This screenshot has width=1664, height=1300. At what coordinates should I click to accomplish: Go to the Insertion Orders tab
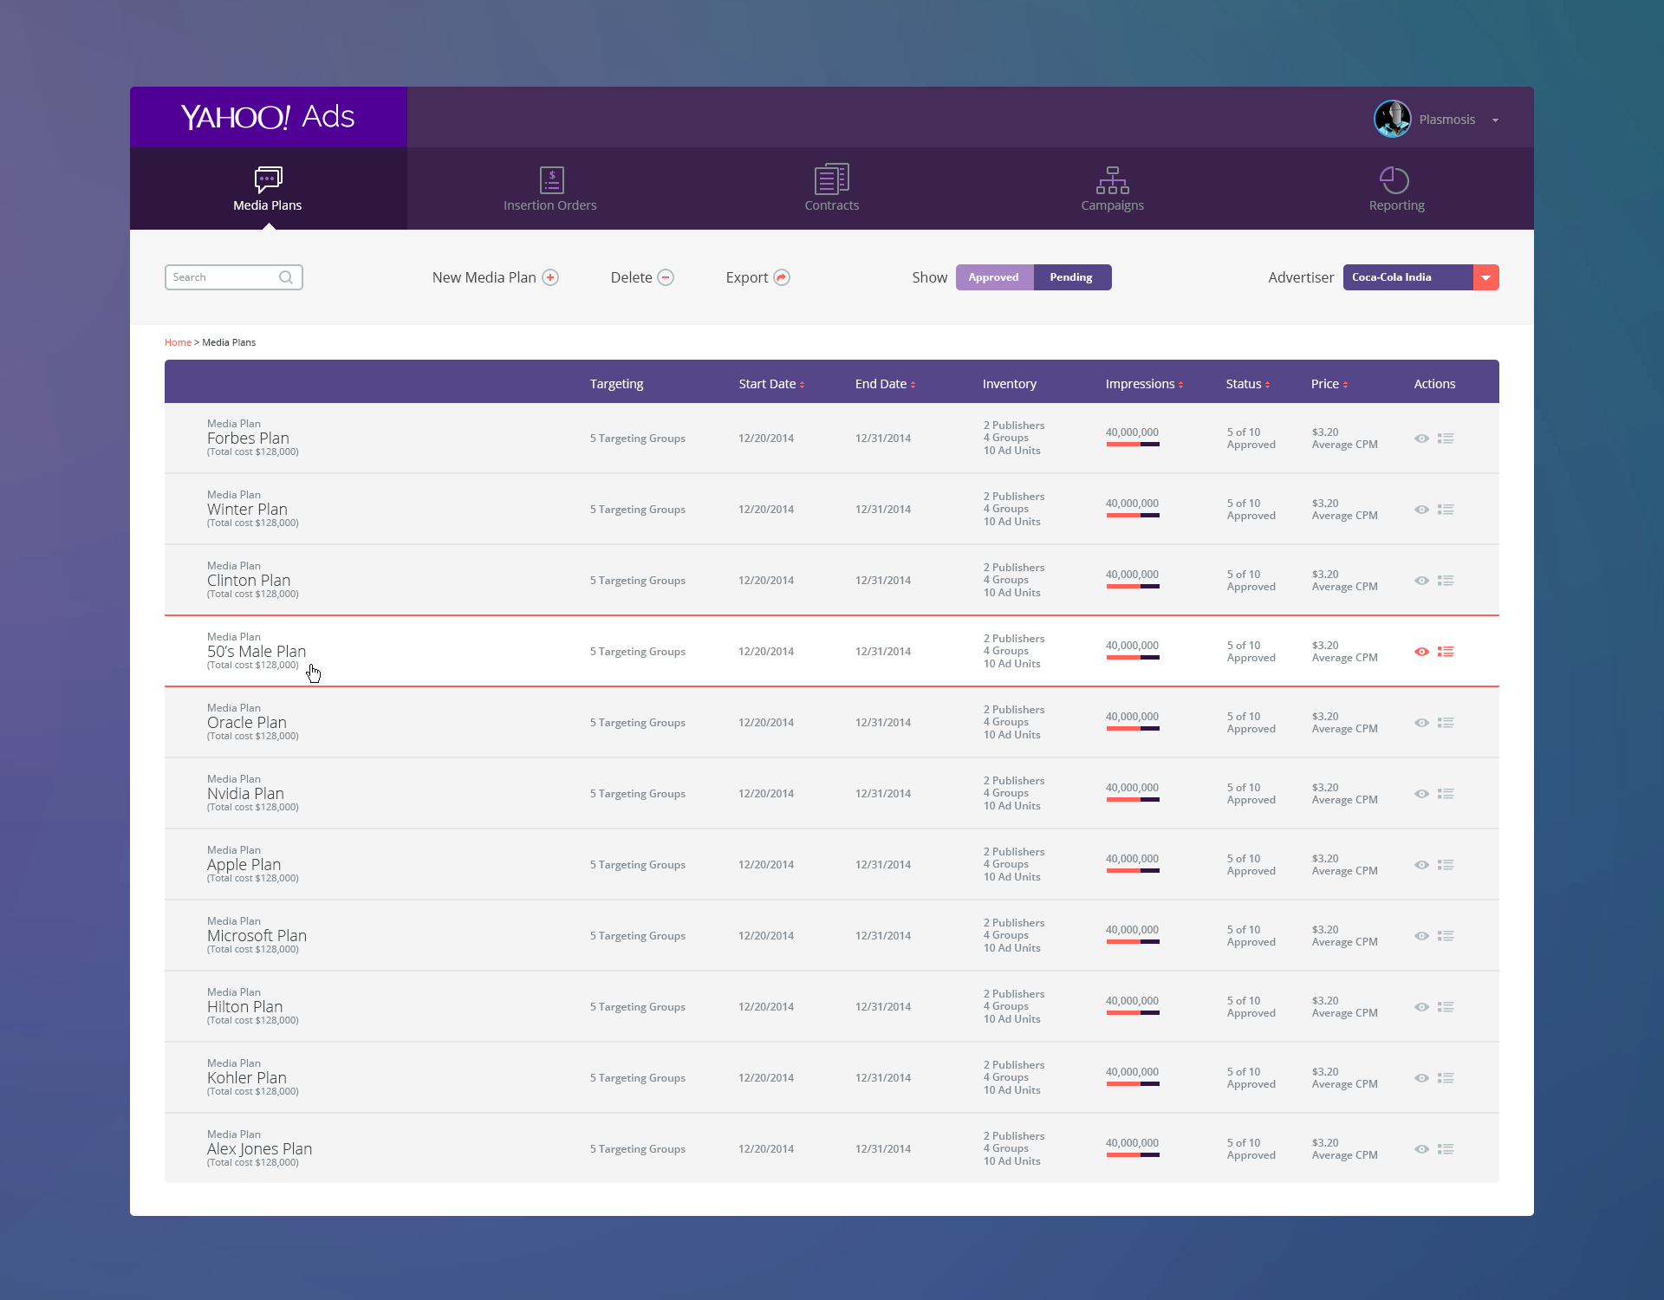coord(550,189)
